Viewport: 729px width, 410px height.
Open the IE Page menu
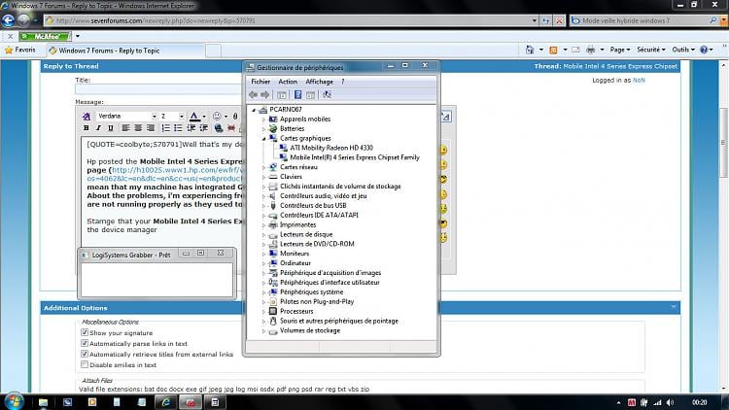(620, 50)
